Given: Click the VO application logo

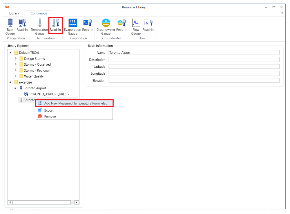Looking at the screenshot, I should click(x=7, y=7).
